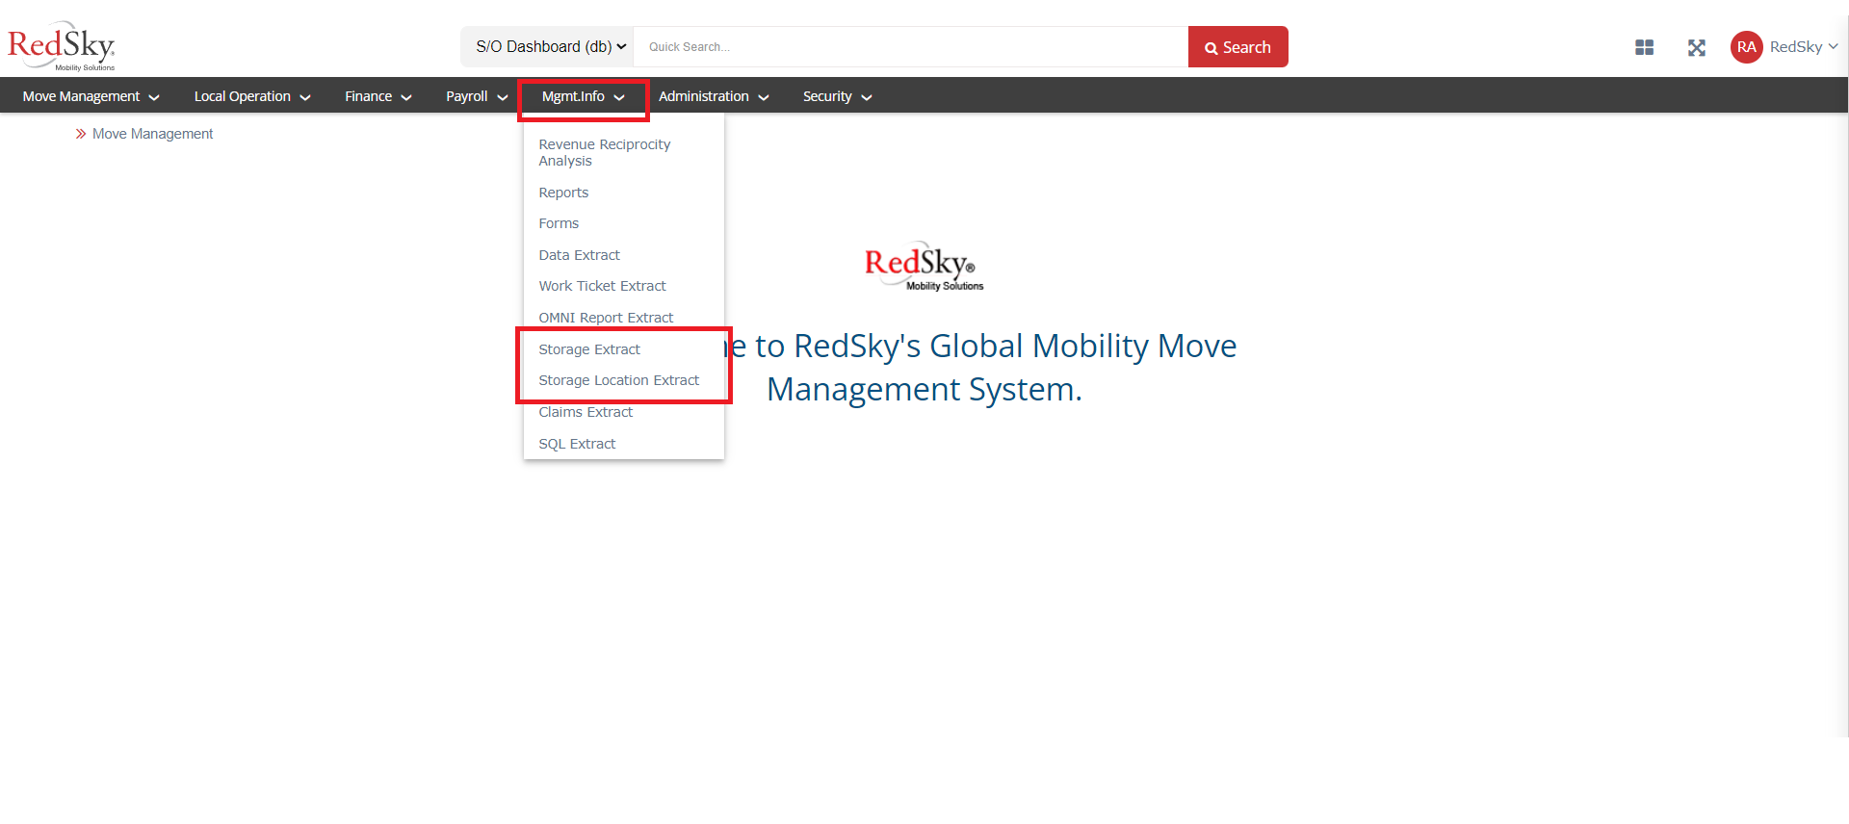Click the RA user avatar
This screenshot has height=824, width=1849.
coord(1747,47)
